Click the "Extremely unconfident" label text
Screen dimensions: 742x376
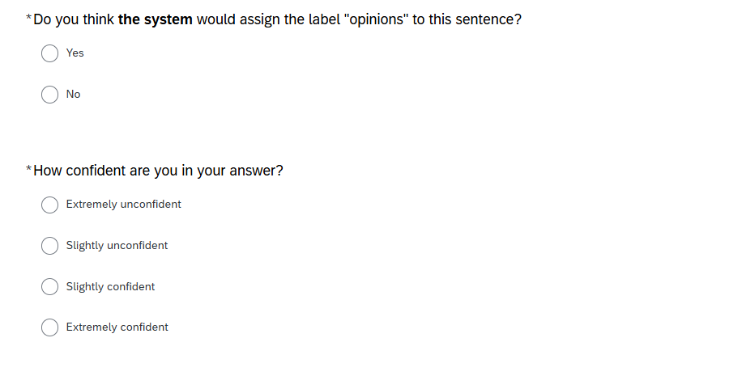tap(123, 204)
